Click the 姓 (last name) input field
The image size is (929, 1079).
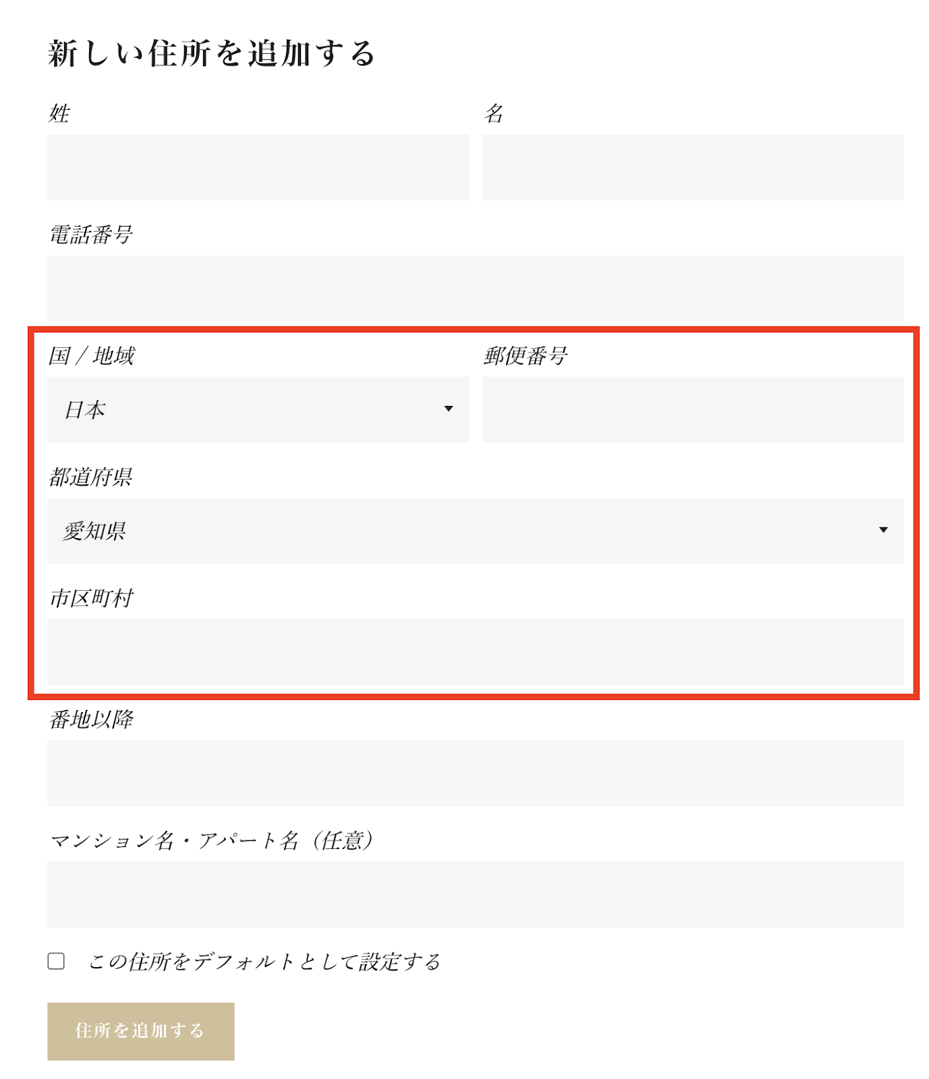(257, 167)
